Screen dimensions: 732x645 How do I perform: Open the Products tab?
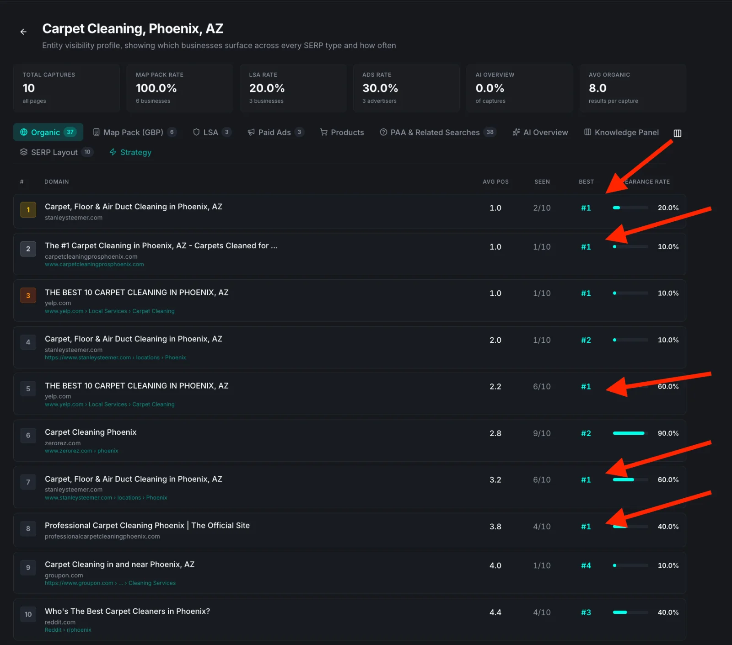tap(342, 132)
